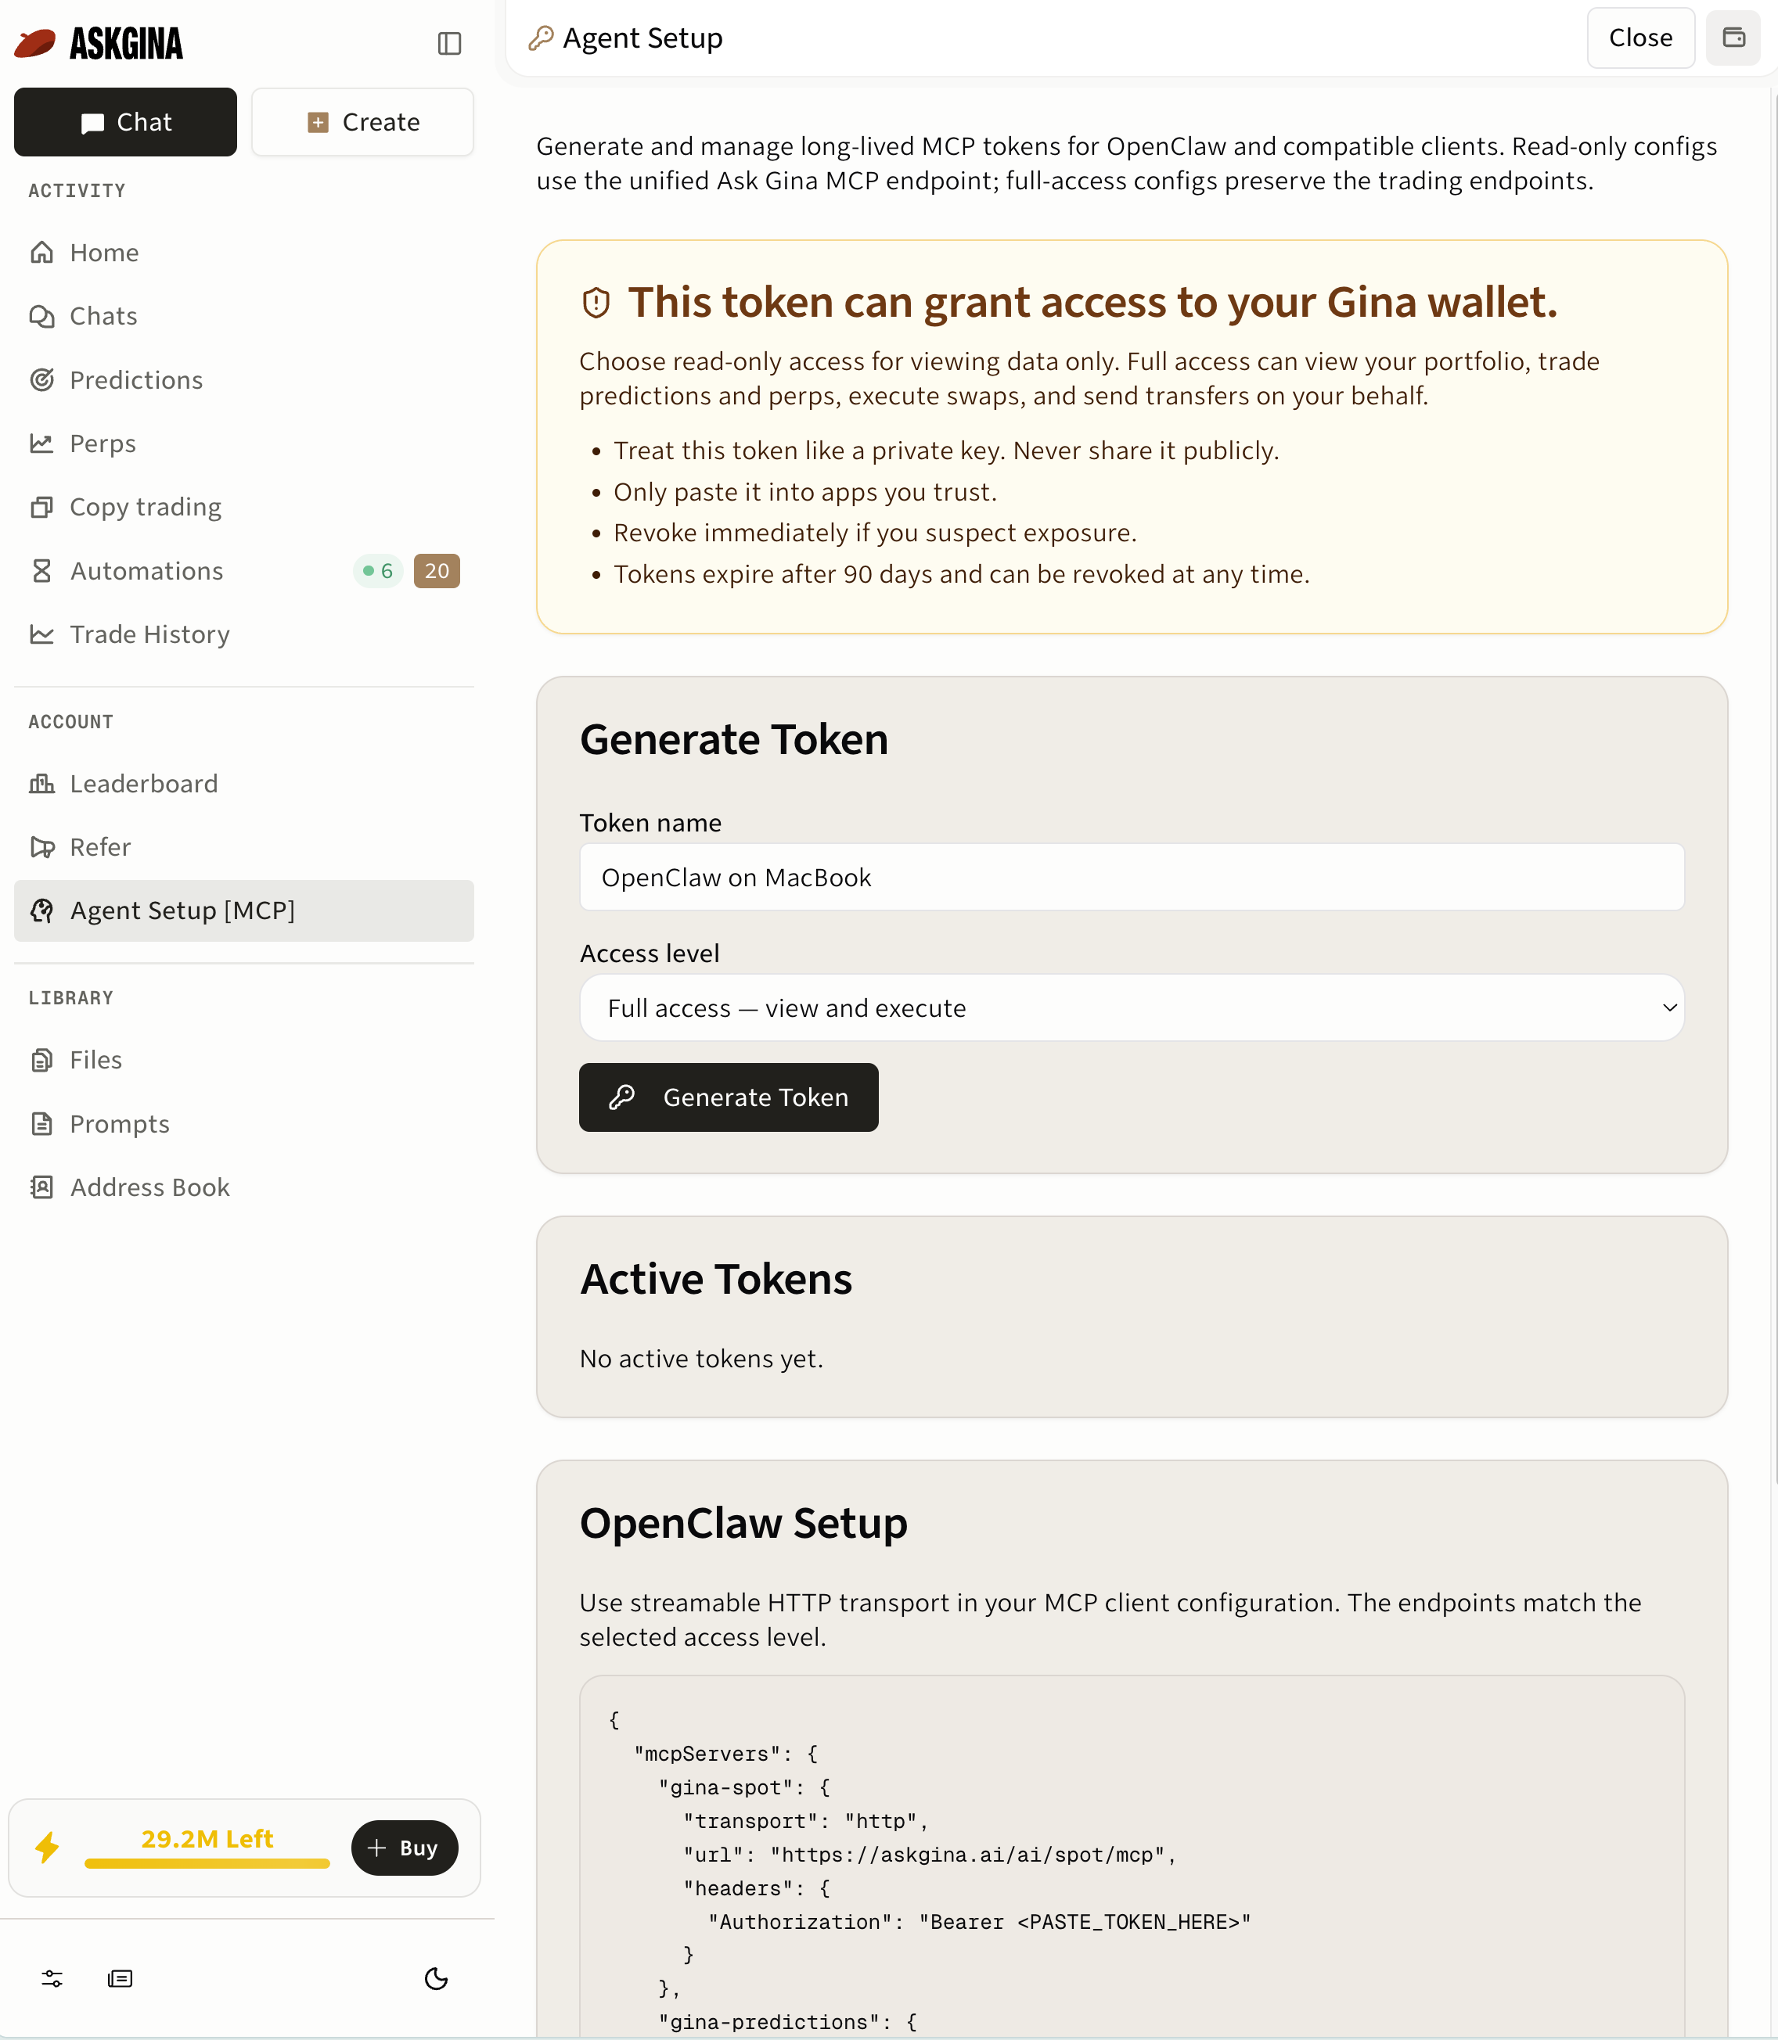This screenshot has height=2040, width=1778.
Task: Toggle dark mode moon icon
Action: click(x=437, y=1978)
